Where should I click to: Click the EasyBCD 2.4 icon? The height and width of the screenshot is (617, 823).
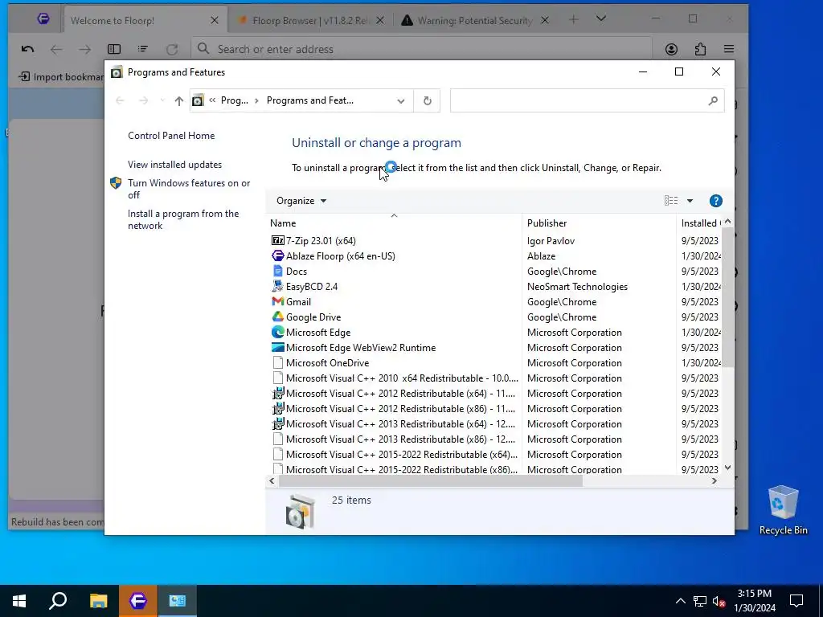(x=277, y=287)
